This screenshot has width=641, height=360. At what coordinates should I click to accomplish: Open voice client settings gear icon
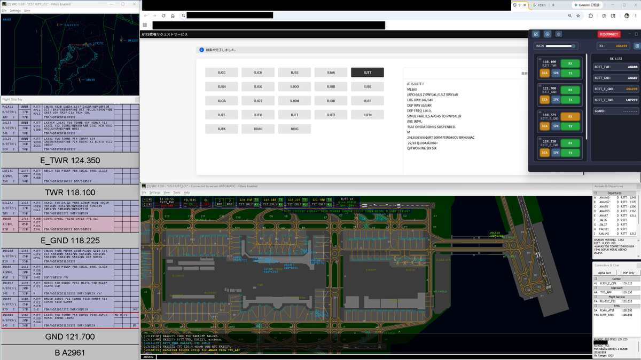[x=559, y=34]
